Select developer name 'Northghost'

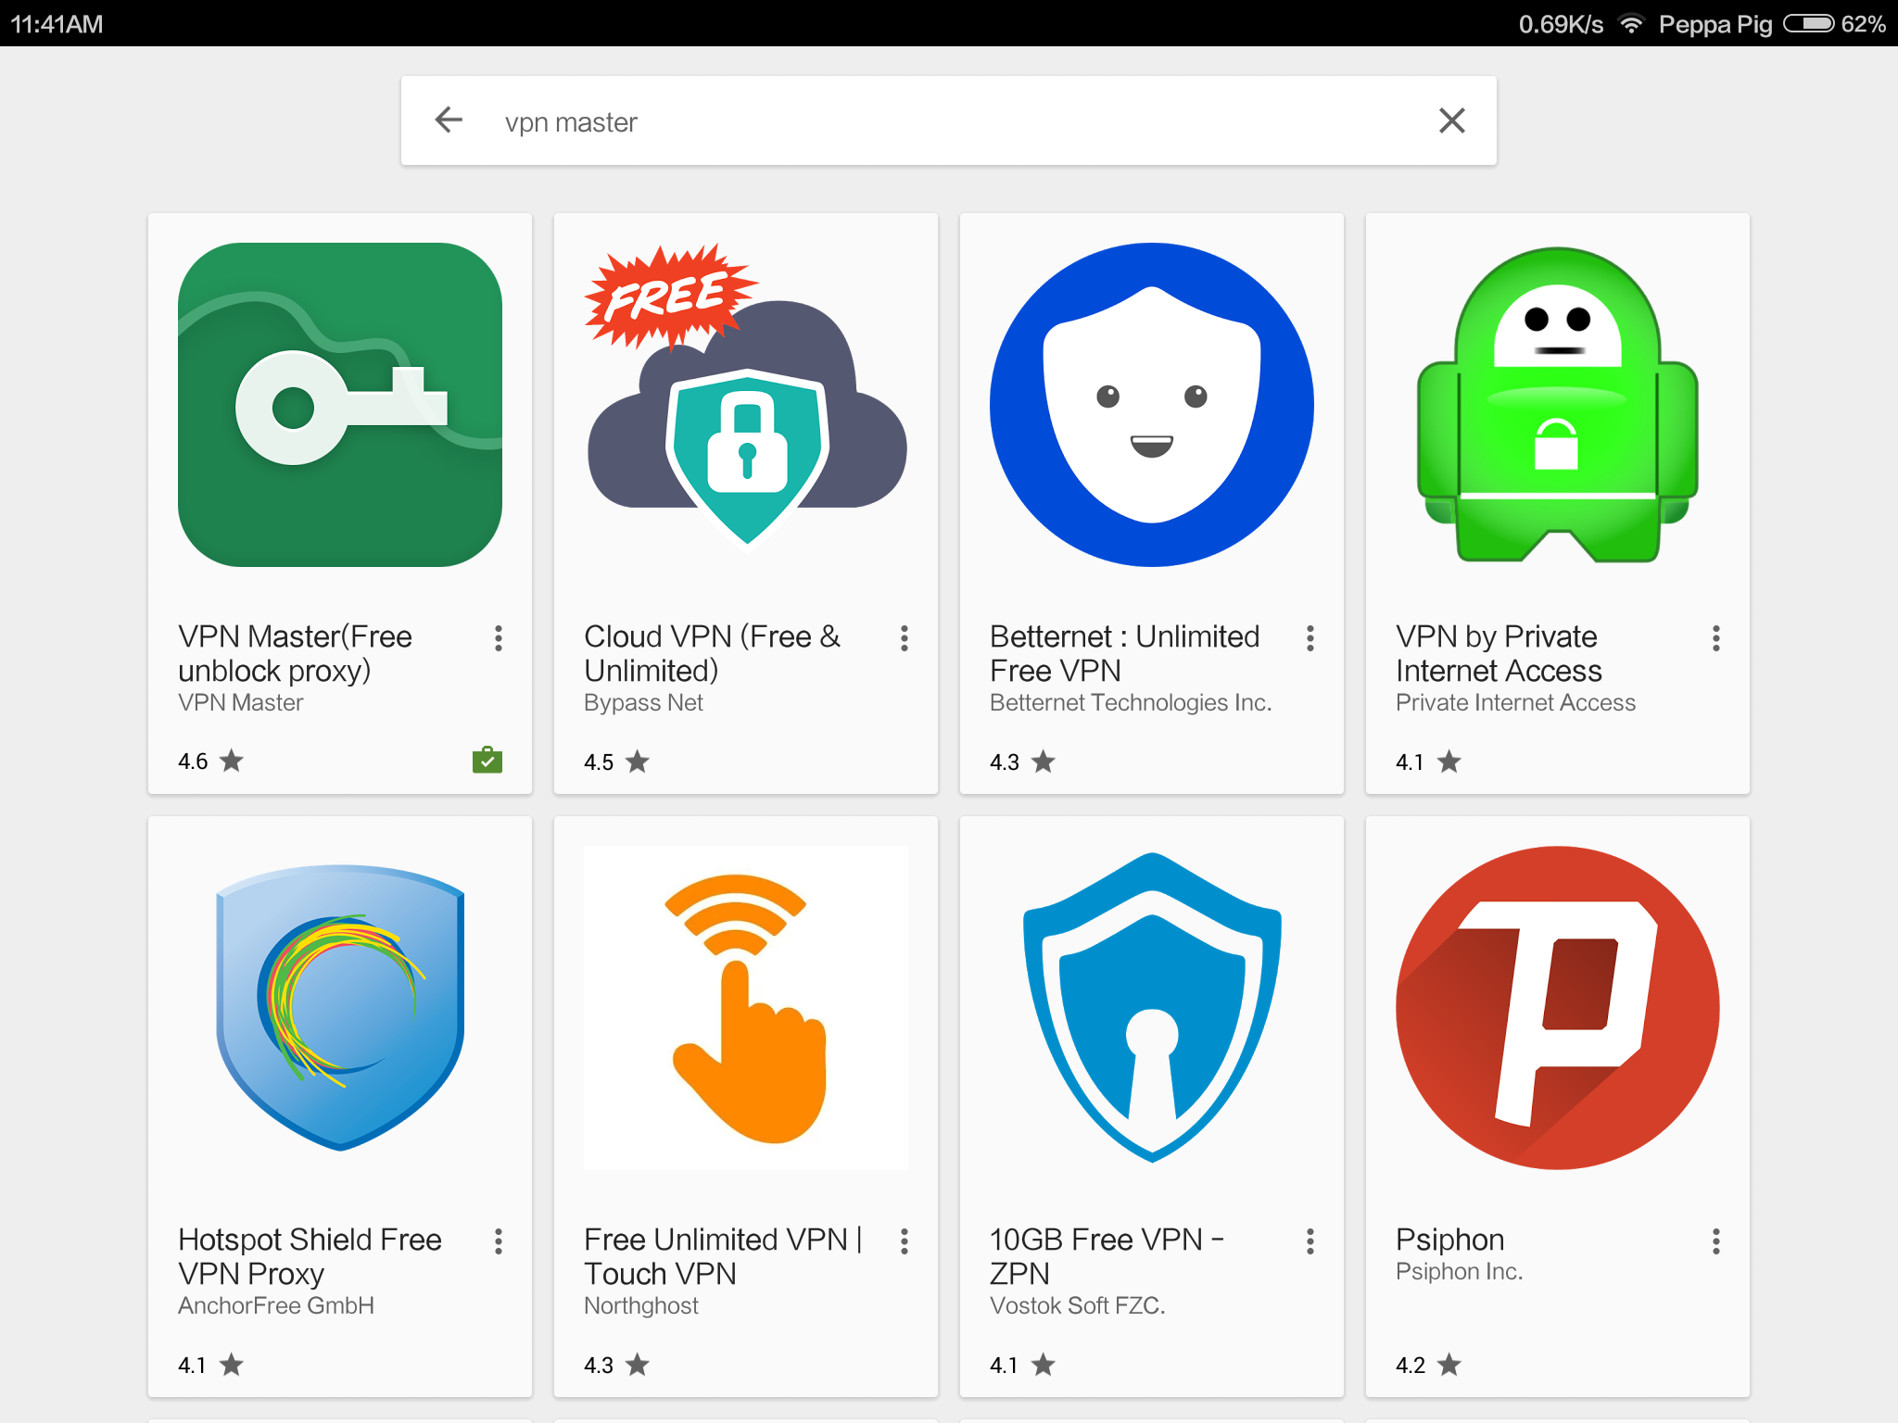point(641,1306)
